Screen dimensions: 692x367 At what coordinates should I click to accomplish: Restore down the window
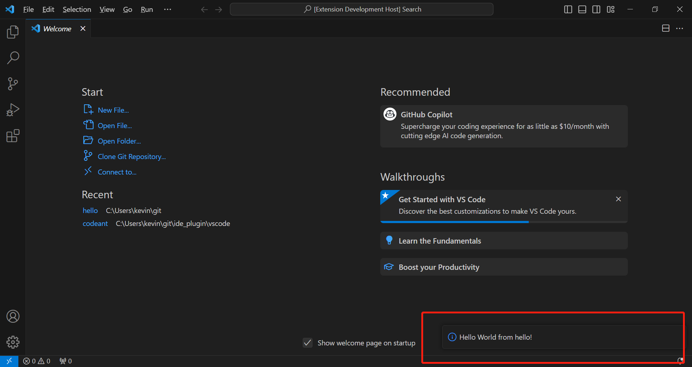click(655, 9)
